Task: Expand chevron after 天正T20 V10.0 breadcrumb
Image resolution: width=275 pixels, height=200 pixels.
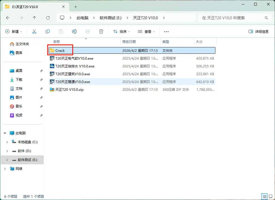Action: click(164, 18)
